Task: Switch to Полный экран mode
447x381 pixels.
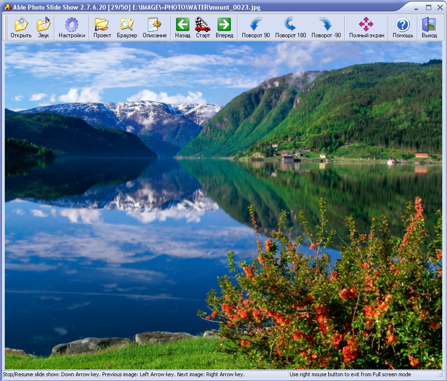Action: tap(366, 28)
